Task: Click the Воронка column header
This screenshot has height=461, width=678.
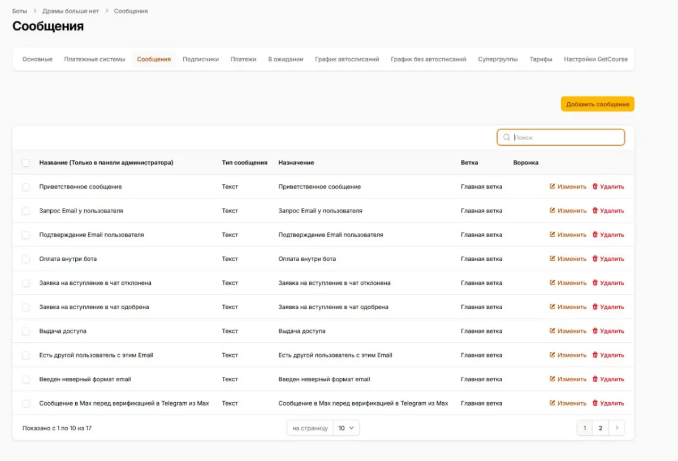Action: pyautogui.click(x=525, y=163)
